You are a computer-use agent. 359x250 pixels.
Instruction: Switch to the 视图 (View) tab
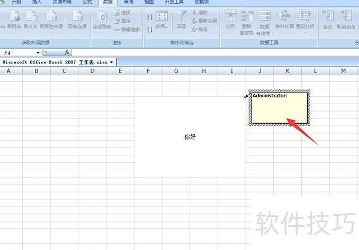point(149,2)
